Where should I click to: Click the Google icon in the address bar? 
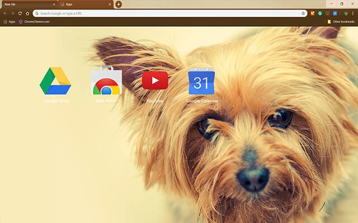(x=37, y=13)
